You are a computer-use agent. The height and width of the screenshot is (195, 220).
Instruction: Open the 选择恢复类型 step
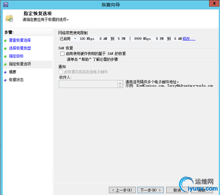point(20,48)
